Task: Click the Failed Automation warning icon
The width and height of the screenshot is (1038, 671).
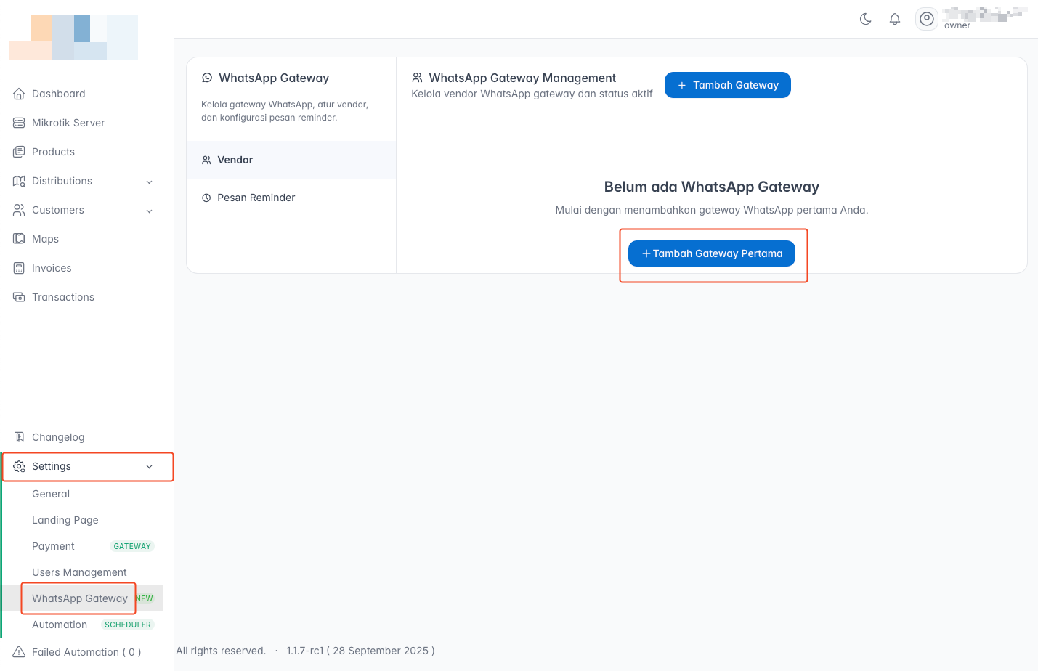Action: pos(19,652)
